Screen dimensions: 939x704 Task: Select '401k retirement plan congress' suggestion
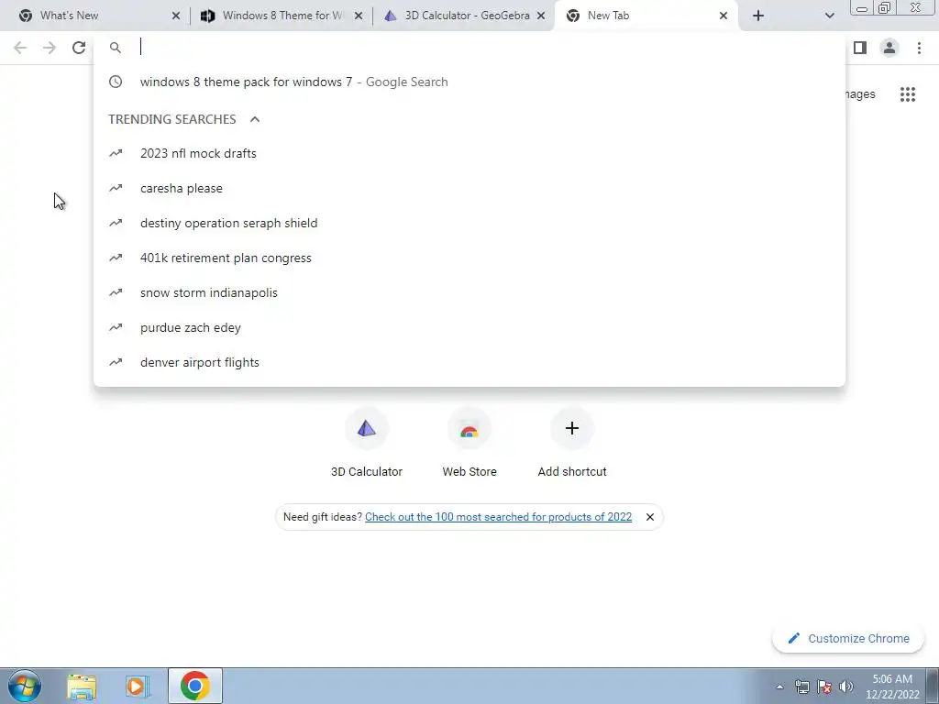(469, 258)
